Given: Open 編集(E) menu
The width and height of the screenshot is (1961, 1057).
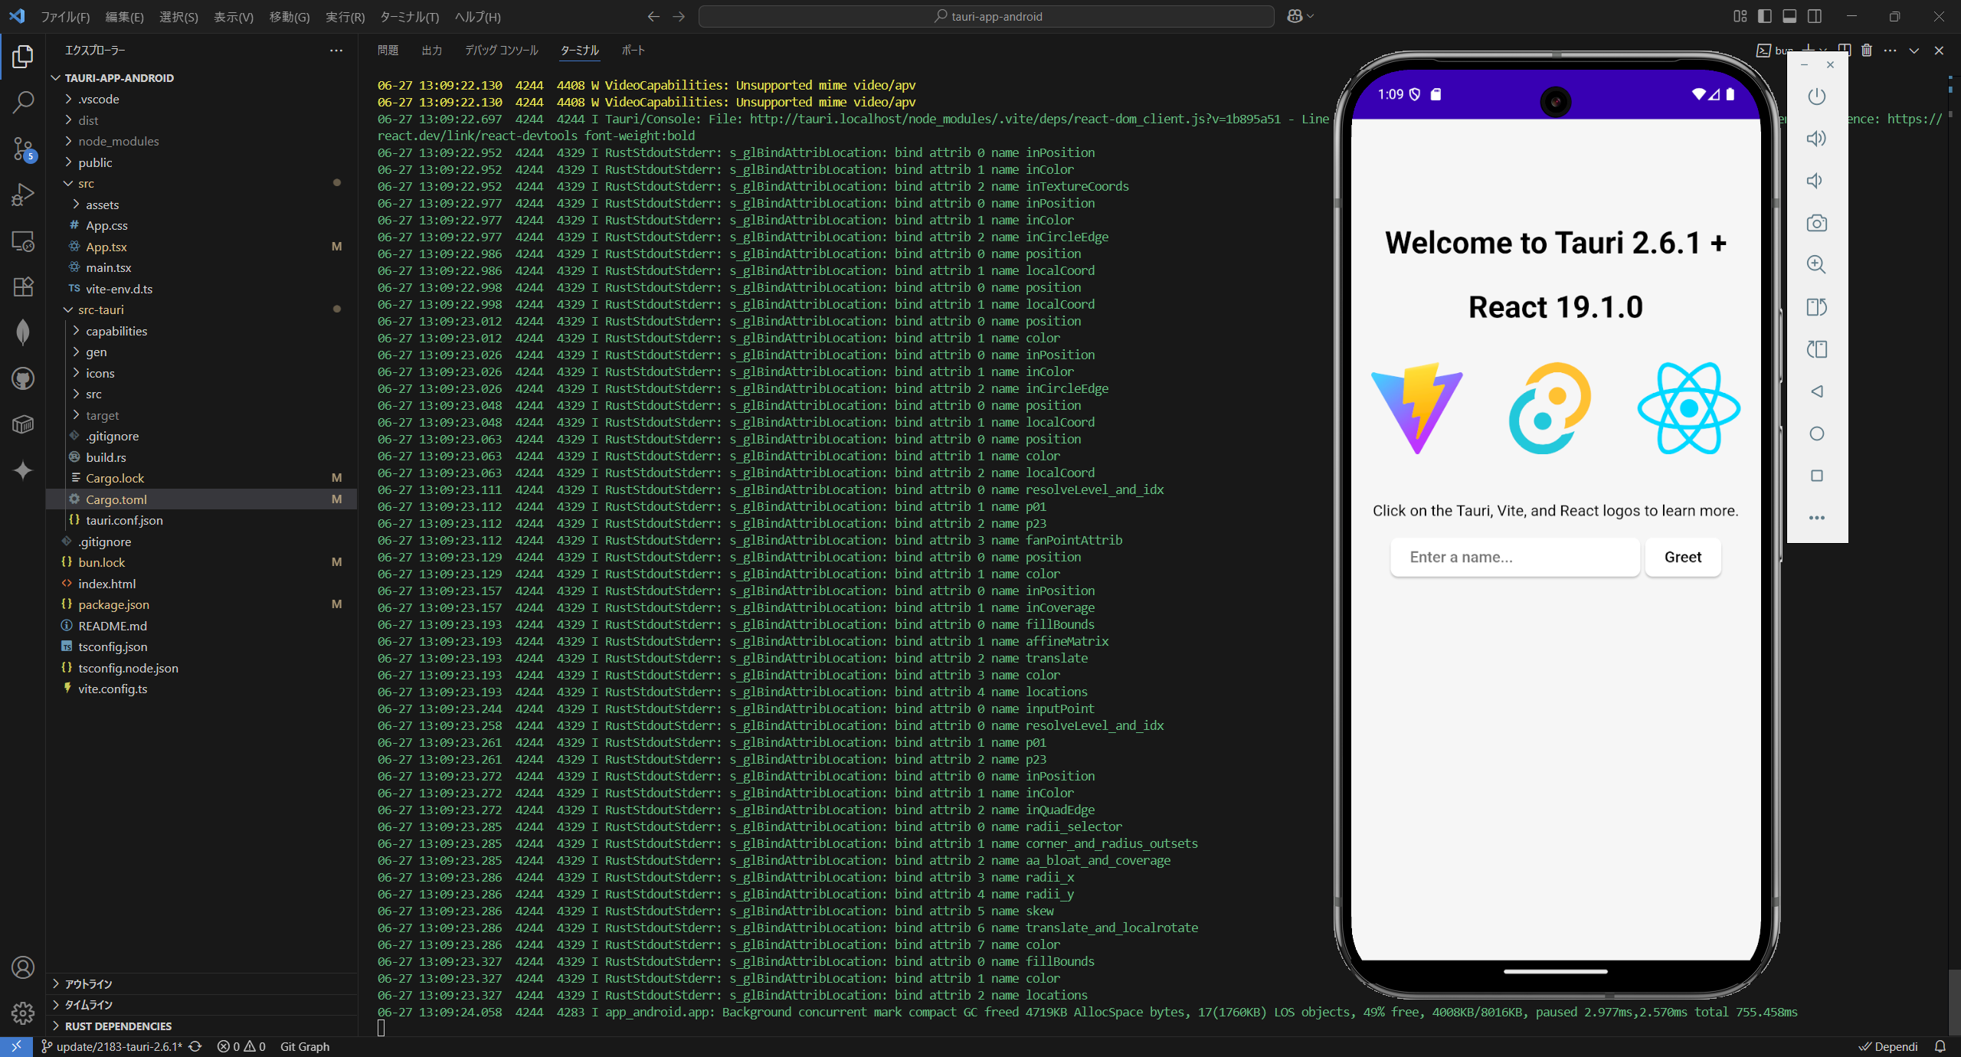Looking at the screenshot, I should pos(124,16).
